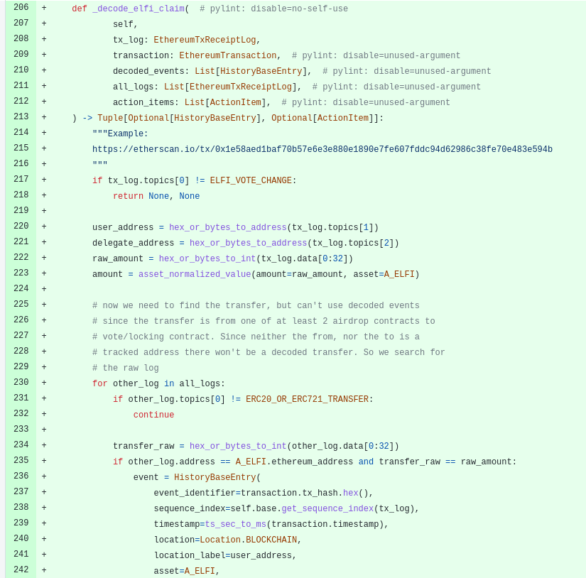Click the 'continue' keyword
586x578 pixels.
coord(153,415)
